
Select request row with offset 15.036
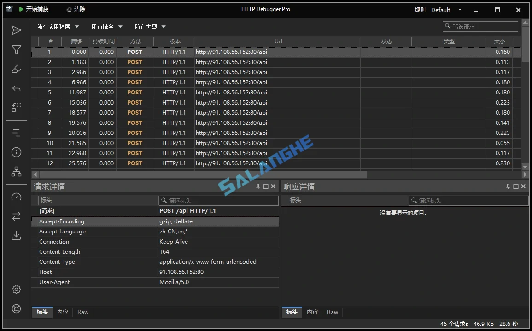pos(276,102)
